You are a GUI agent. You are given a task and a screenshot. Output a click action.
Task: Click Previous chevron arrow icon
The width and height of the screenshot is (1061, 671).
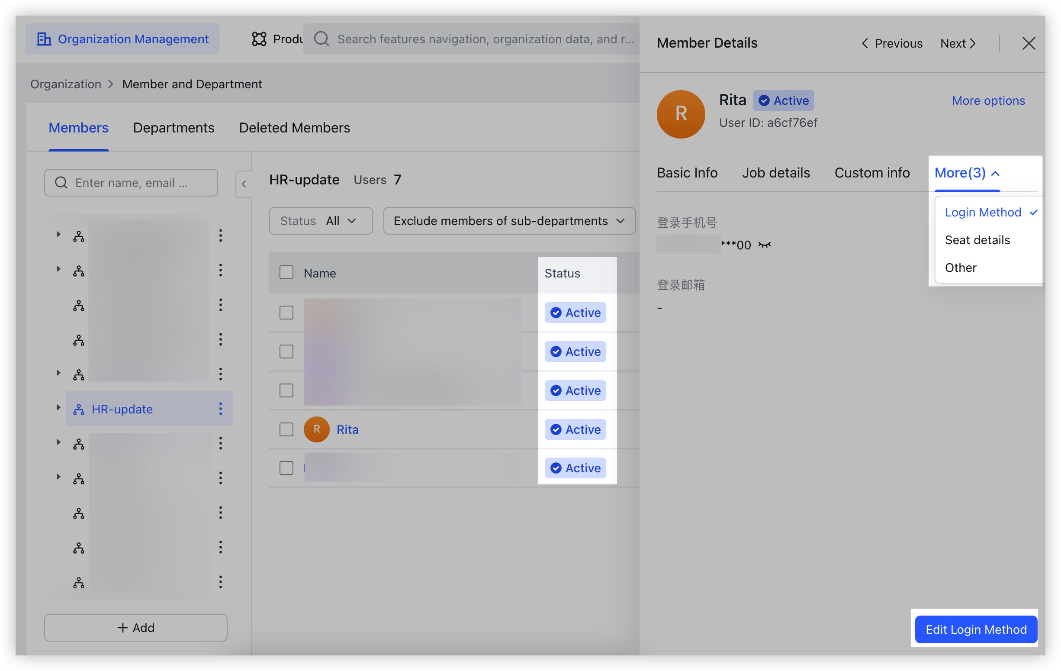click(x=865, y=43)
